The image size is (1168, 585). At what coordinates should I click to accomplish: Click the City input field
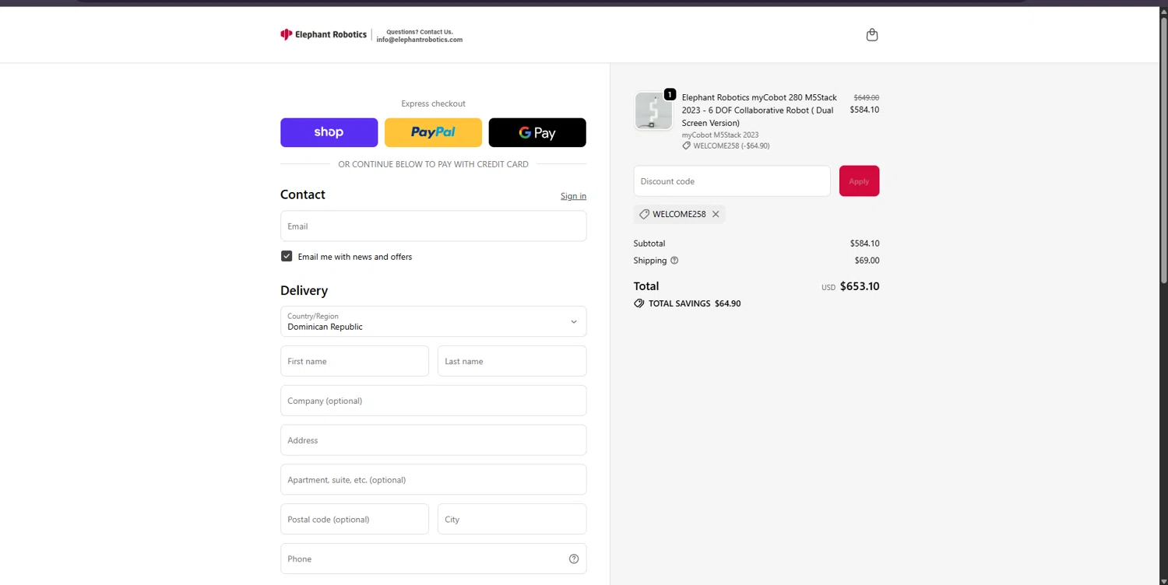512,519
